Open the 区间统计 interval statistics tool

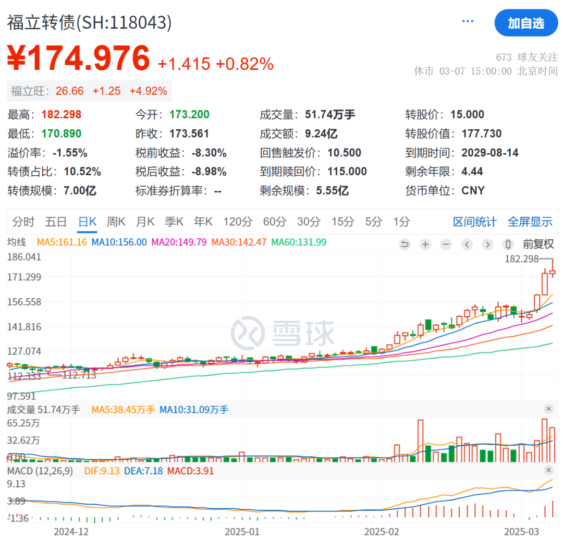[474, 222]
